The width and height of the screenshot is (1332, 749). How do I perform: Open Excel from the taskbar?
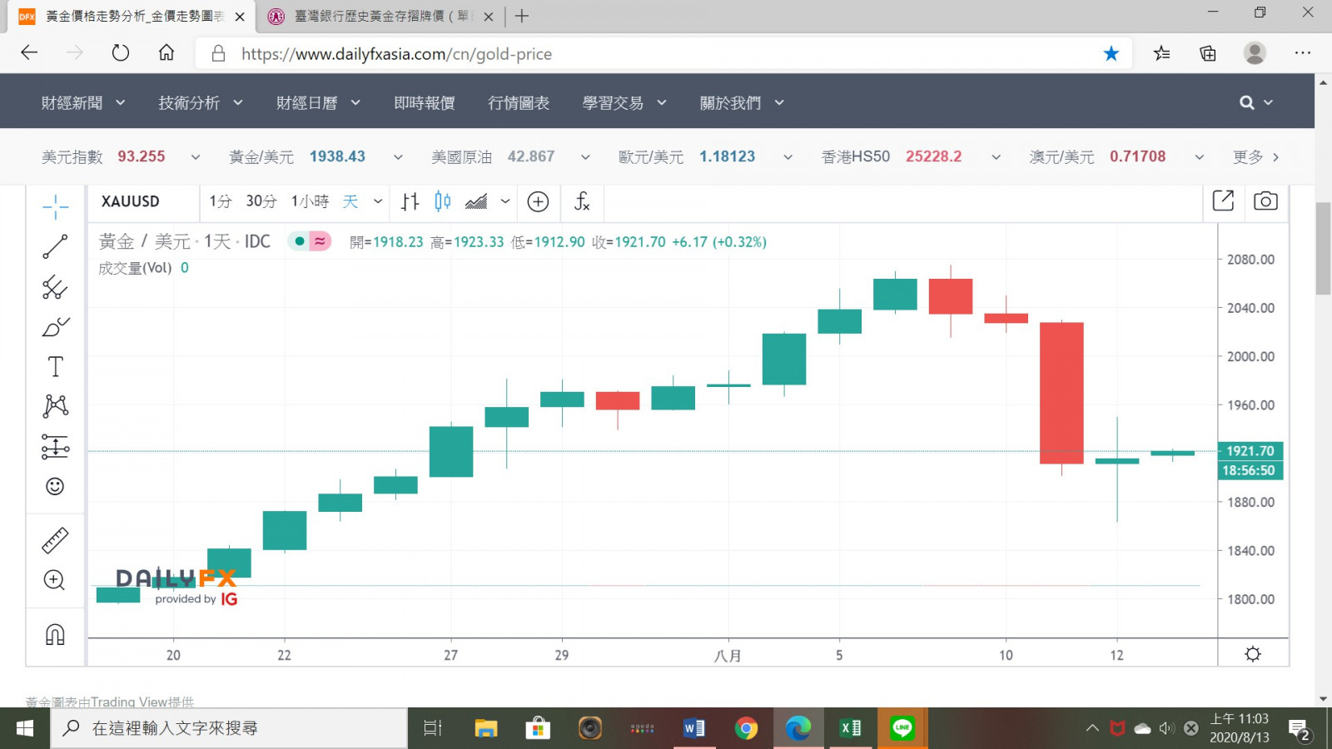point(850,728)
